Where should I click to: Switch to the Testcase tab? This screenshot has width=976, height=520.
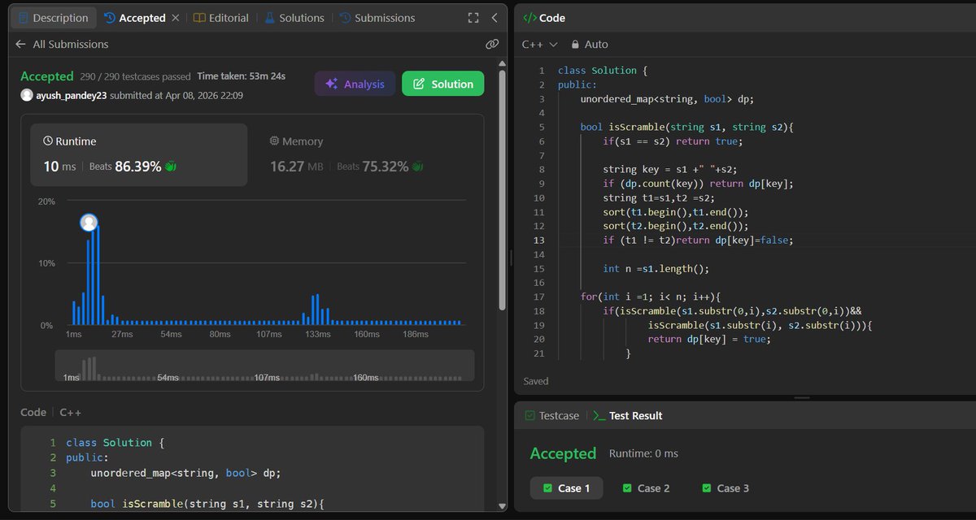click(x=551, y=415)
